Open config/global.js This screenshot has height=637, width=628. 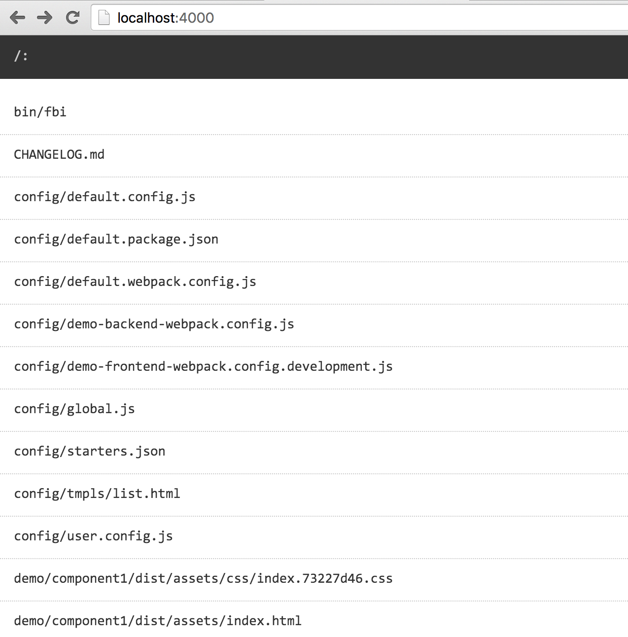tap(74, 409)
